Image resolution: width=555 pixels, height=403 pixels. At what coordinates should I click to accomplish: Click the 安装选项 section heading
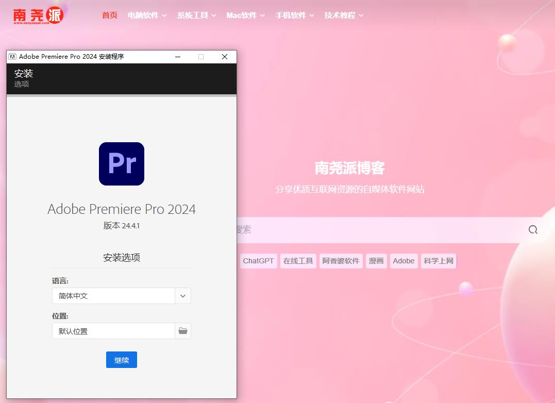point(122,258)
